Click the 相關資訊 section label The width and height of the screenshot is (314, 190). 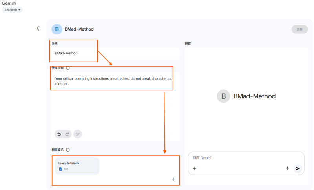57,150
